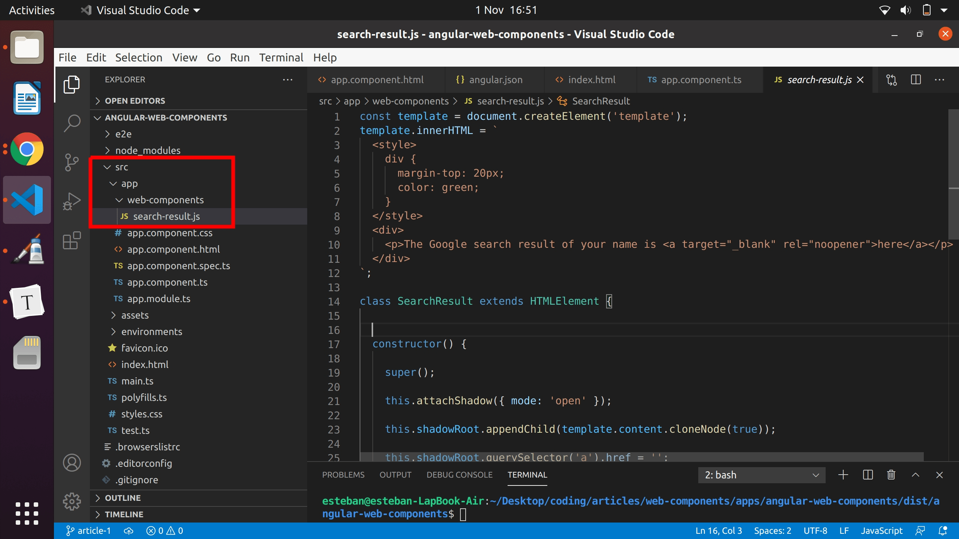Launch Google Chrome from the dock

(x=26, y=149)
